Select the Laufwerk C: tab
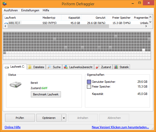Viewport: 156px width, 132px height. [x=15, y=67]
